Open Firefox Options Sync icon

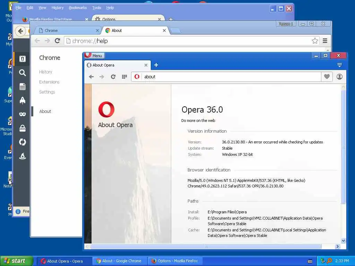[22, 142]
